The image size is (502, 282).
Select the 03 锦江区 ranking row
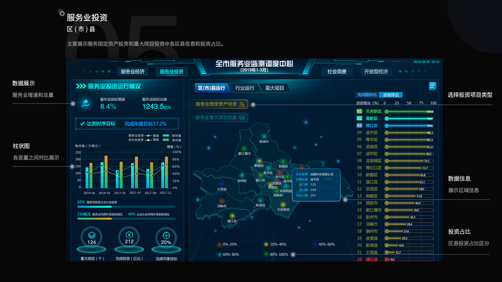(395, 125)
